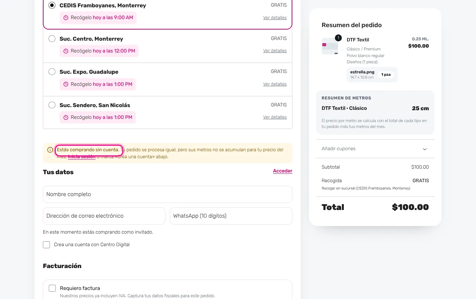
Task: Click the '1 pza' quantity pill
Action: 386,75
